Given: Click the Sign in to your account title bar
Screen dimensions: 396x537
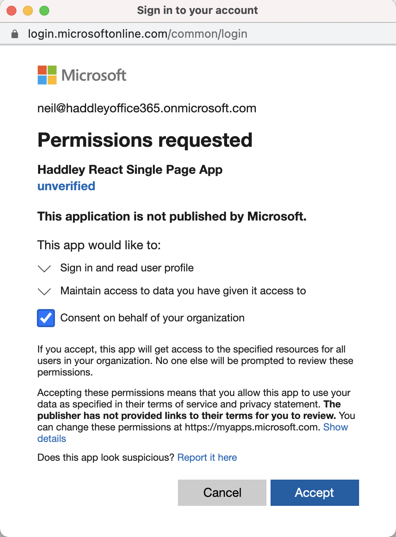Looking at the screenshot, I should [x=198, y=11].
